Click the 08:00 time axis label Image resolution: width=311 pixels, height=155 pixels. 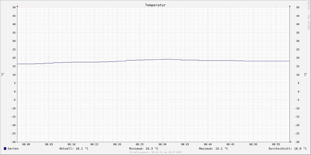pos(26,144)
